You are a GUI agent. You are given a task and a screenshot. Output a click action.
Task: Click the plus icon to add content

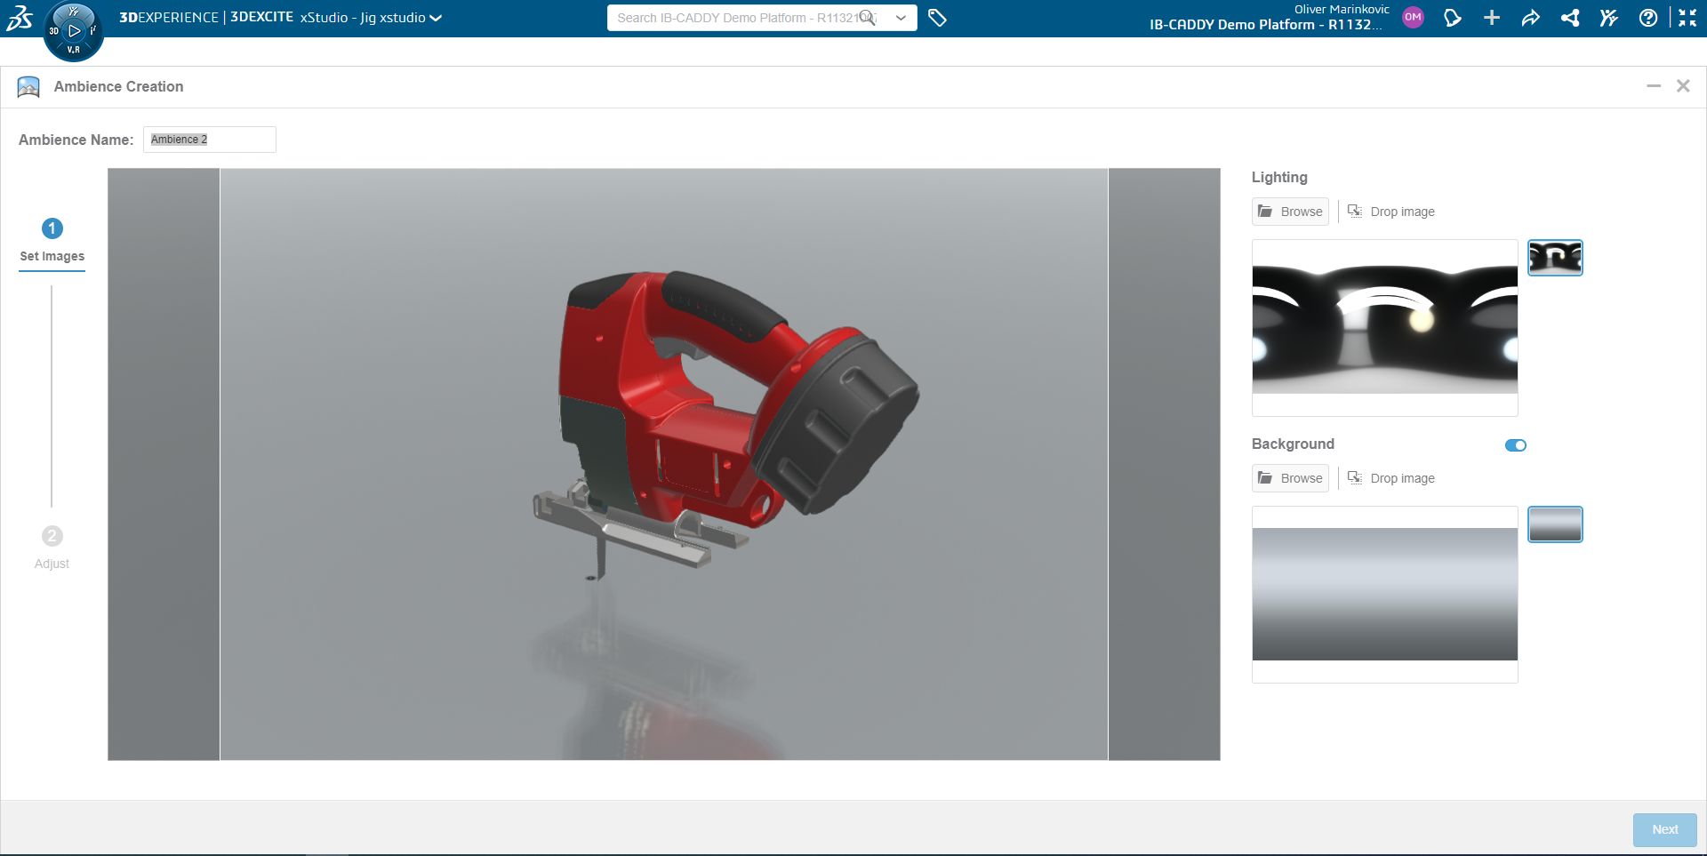pos(1492,17)
